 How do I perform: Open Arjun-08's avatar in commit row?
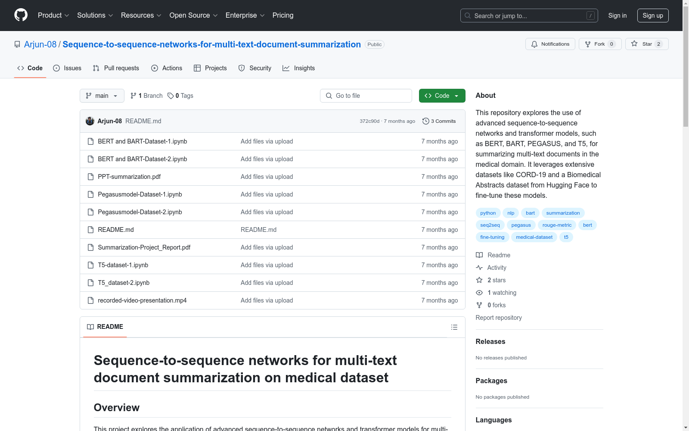pos(90,121)
